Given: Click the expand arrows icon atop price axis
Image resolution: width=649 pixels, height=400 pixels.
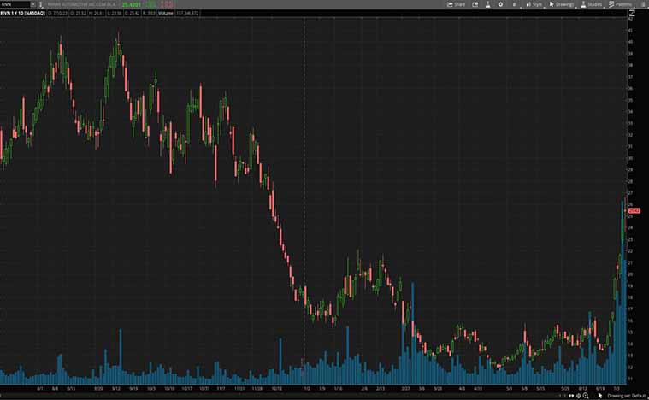Looking at the screenshot, I should (x=632, y=14).
